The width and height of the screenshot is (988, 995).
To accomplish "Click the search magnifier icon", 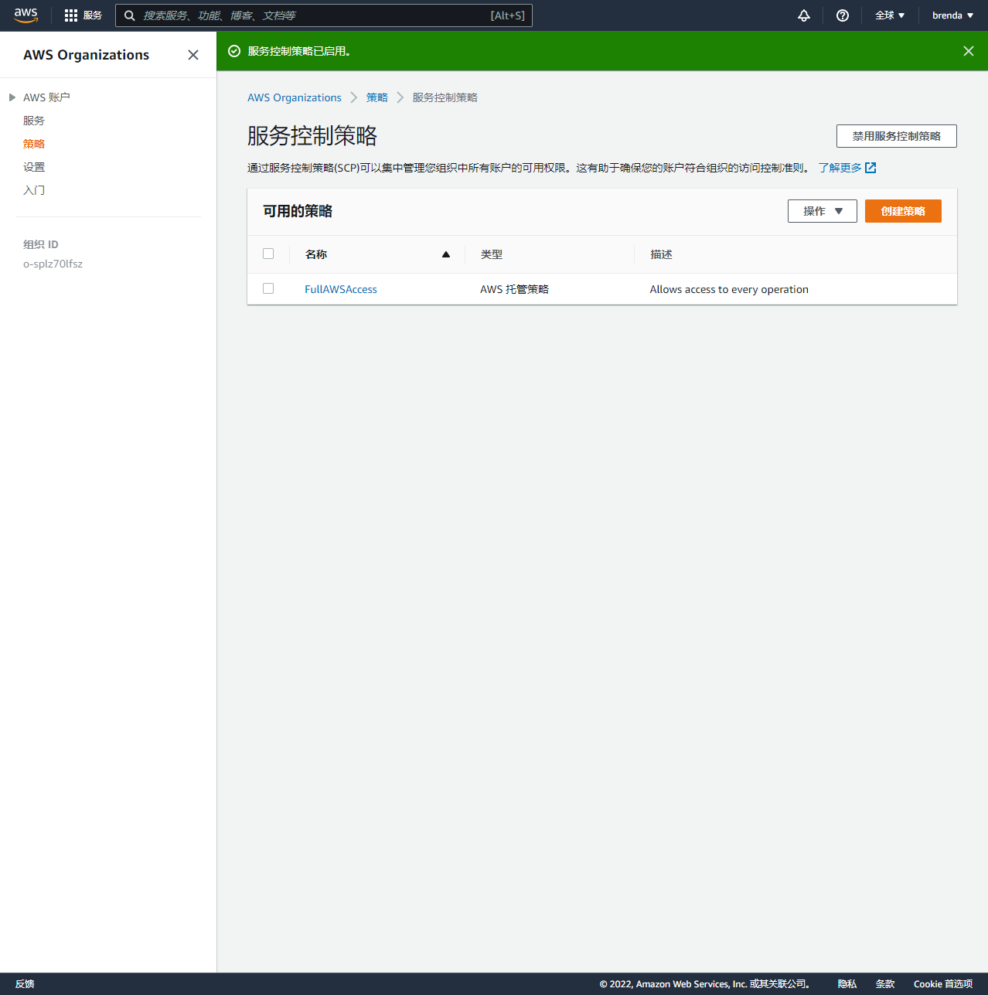I will [x=130, y=15].
